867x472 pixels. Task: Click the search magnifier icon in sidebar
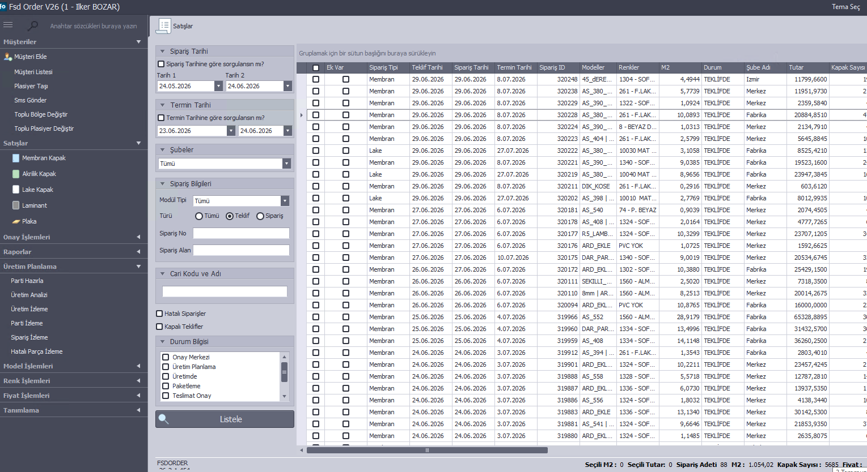[33, 25]
